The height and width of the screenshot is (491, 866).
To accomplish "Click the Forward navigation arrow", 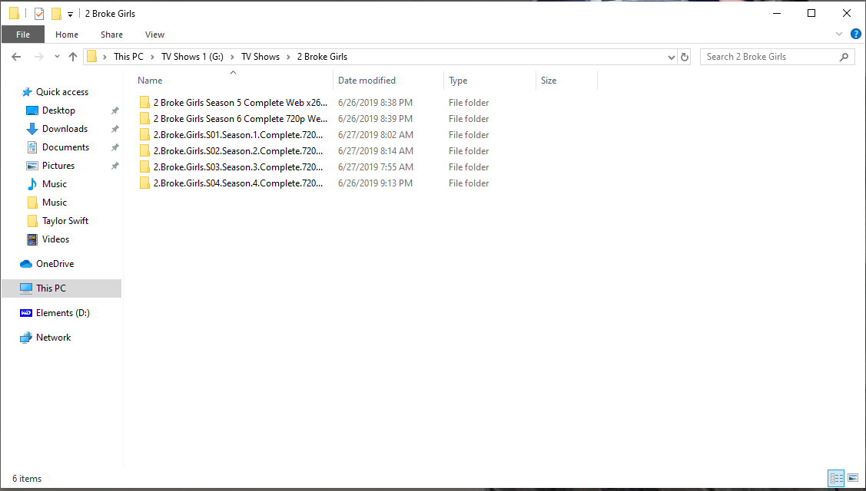I will click(x=38, y=57).
